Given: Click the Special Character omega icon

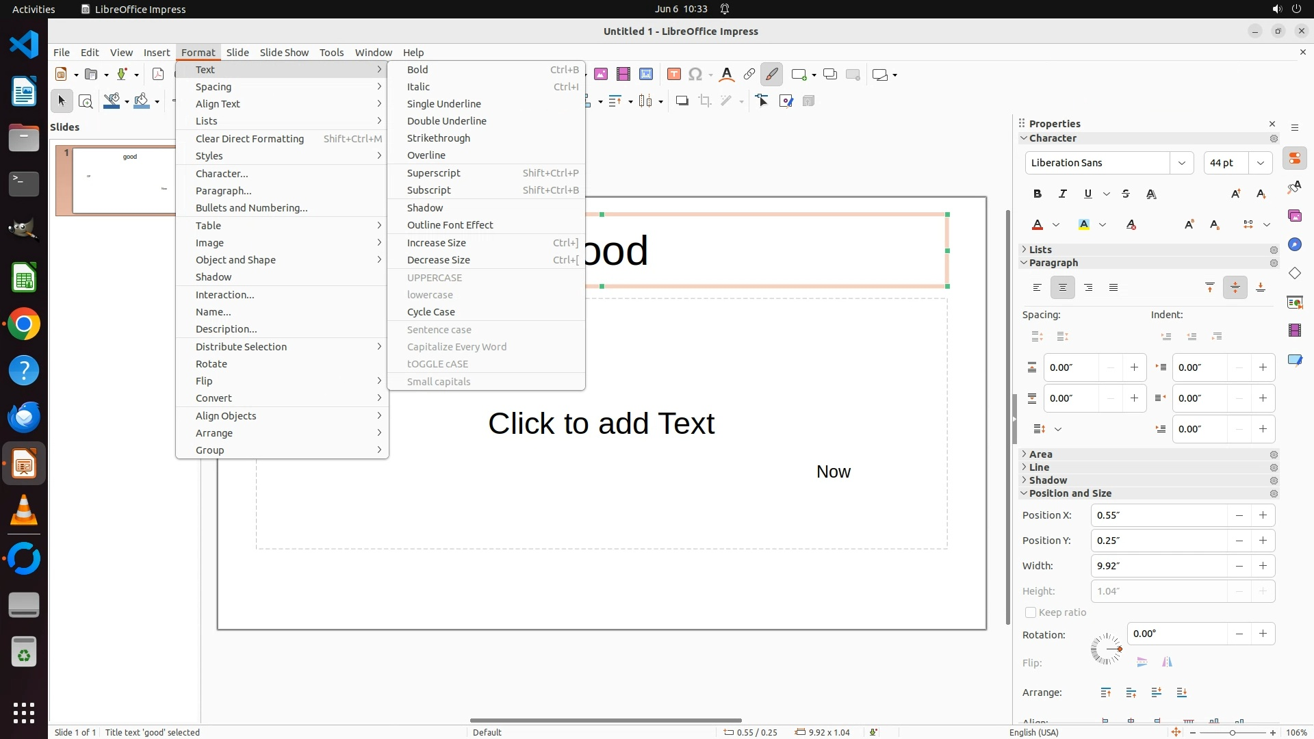Looking at the screenshot, I should click(x=695, y=75).
